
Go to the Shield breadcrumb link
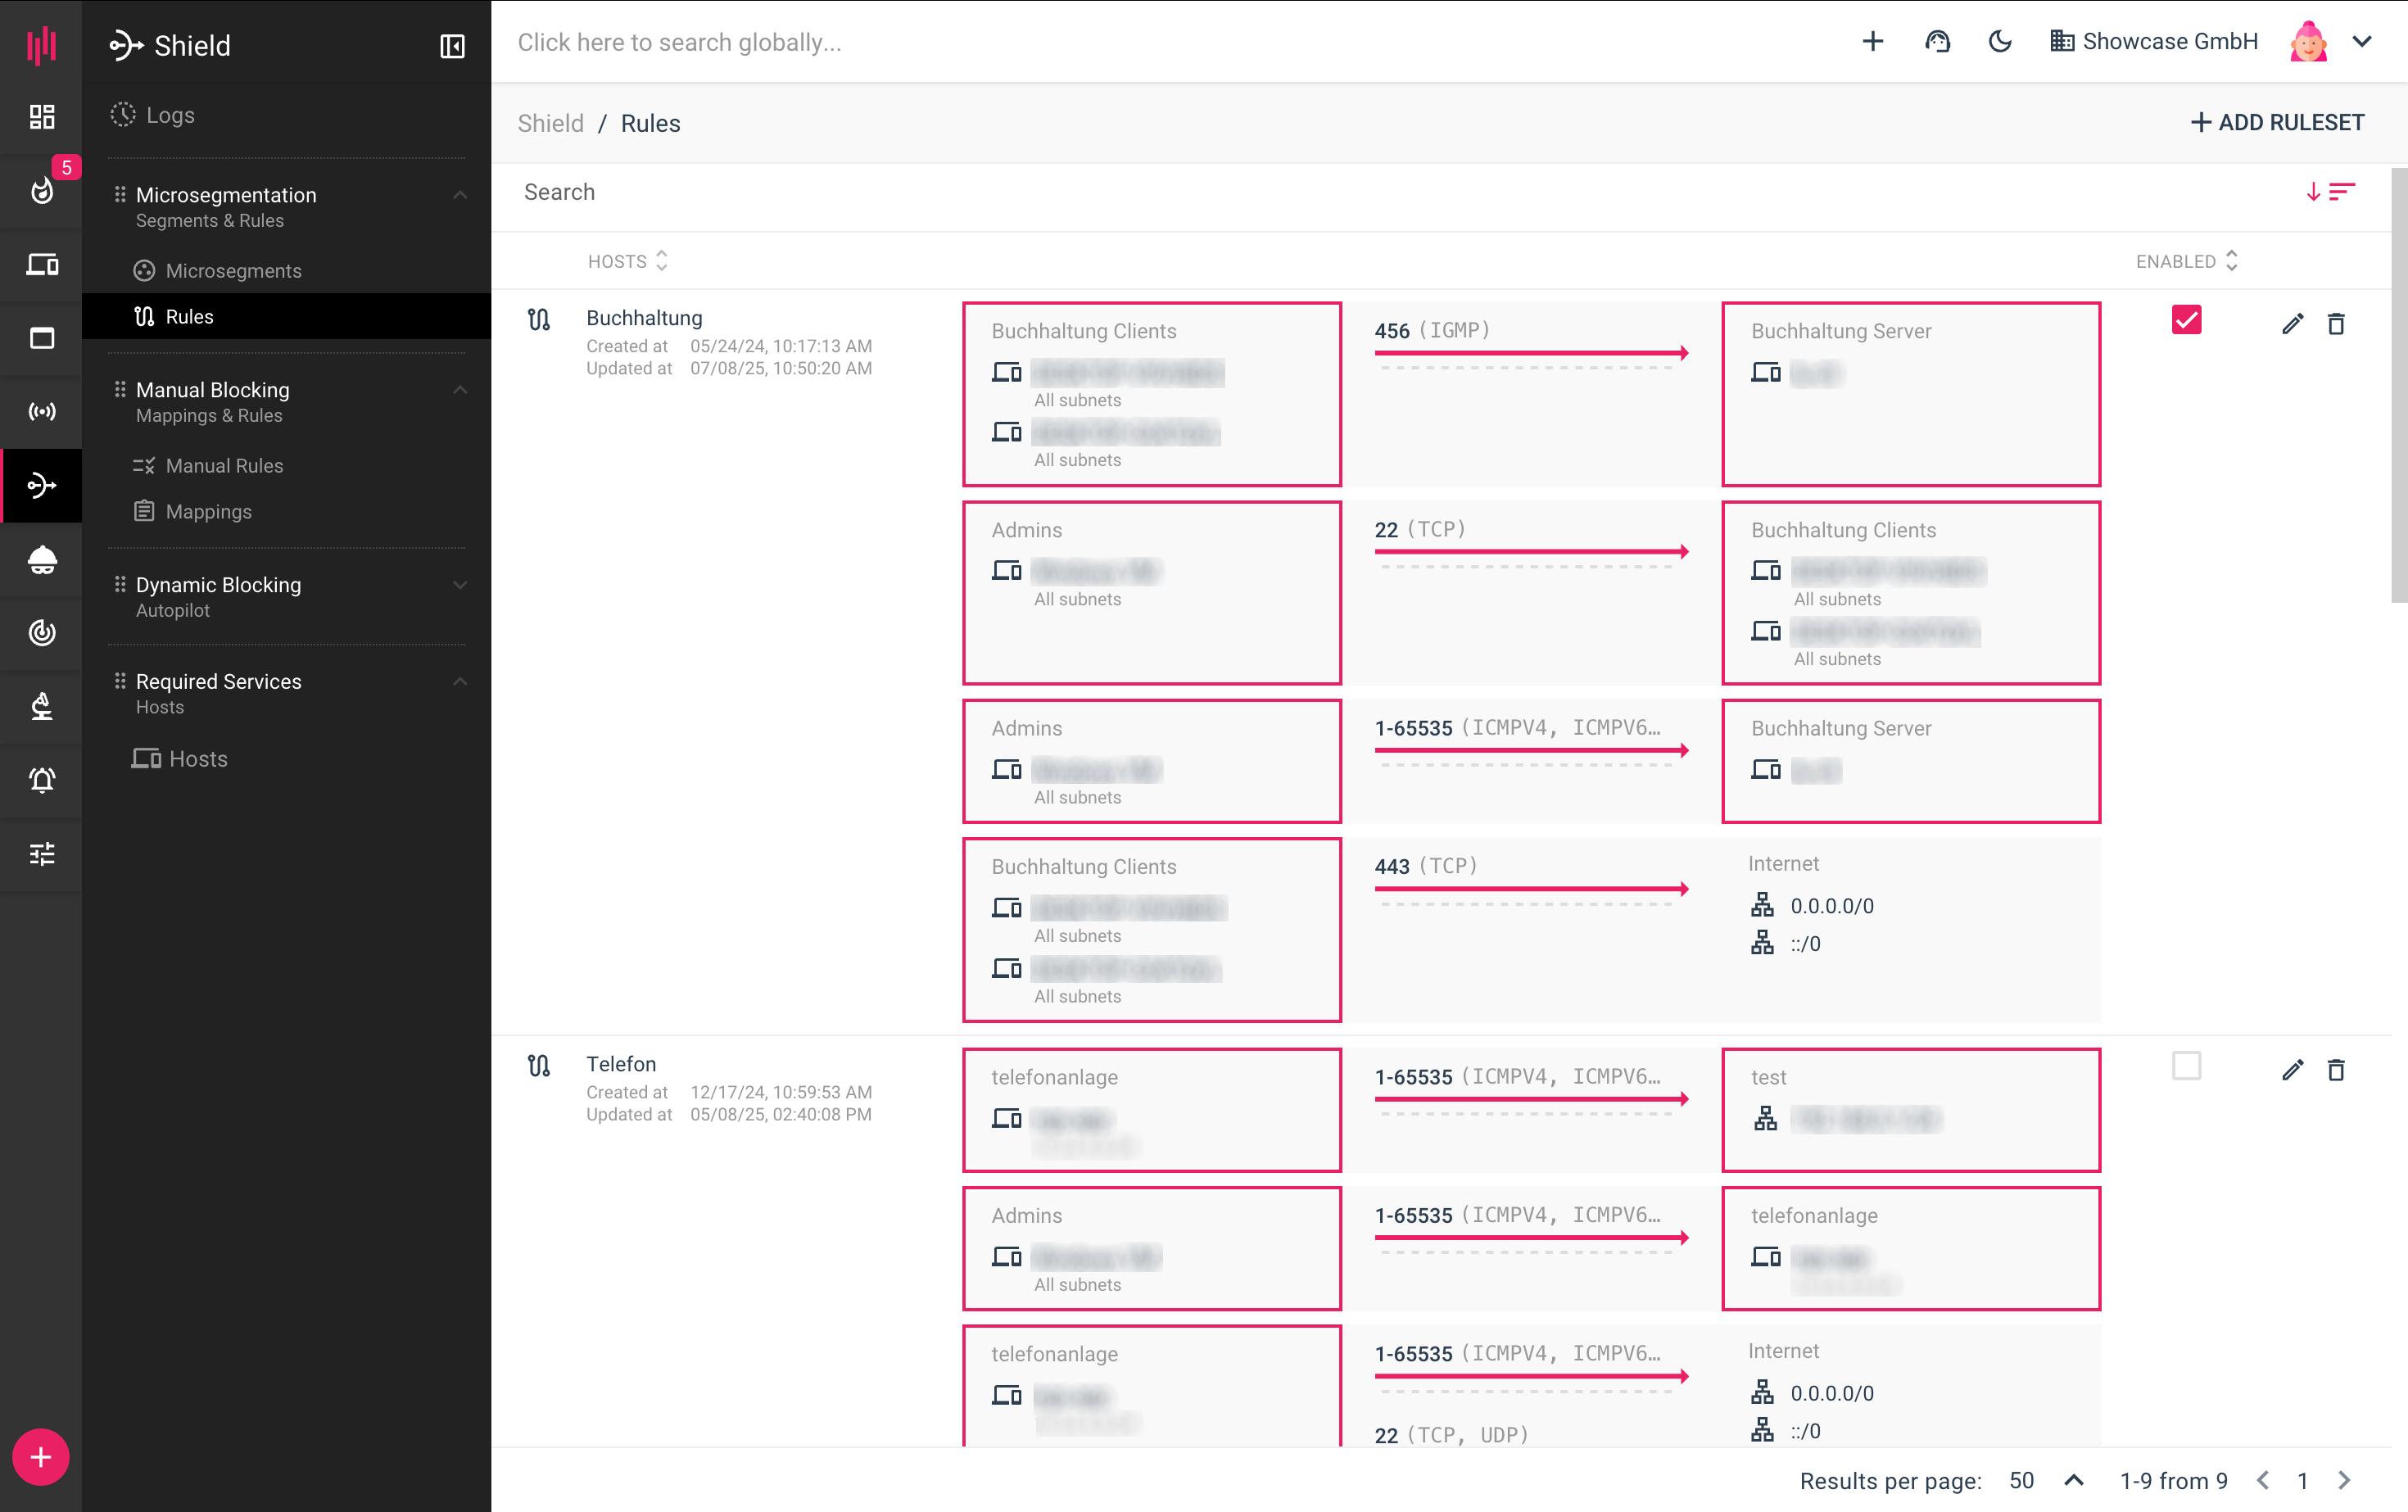[550, 124]
